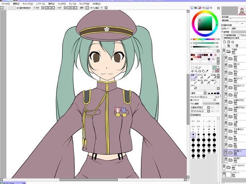Open the フィルタ menu
Image resolution: width=246 pixels, height=184 pixels.
point(62,4)
